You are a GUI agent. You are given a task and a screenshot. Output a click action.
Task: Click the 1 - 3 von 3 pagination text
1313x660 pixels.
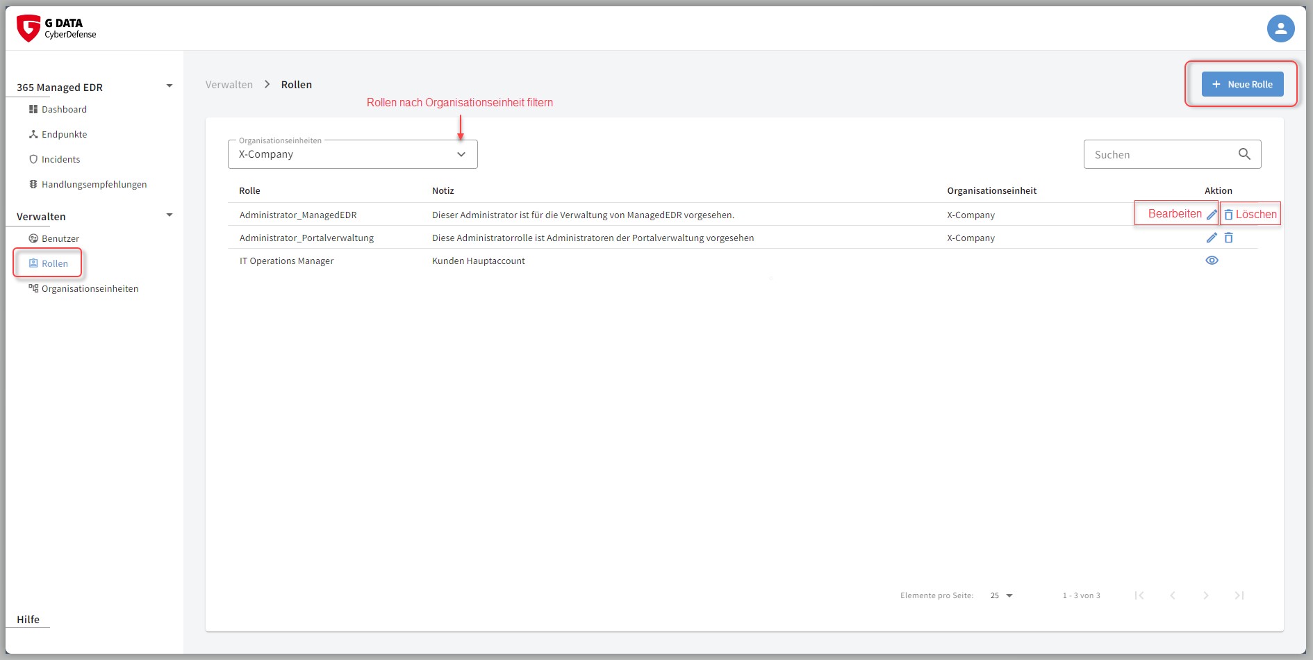click(x=1081, y=595)
